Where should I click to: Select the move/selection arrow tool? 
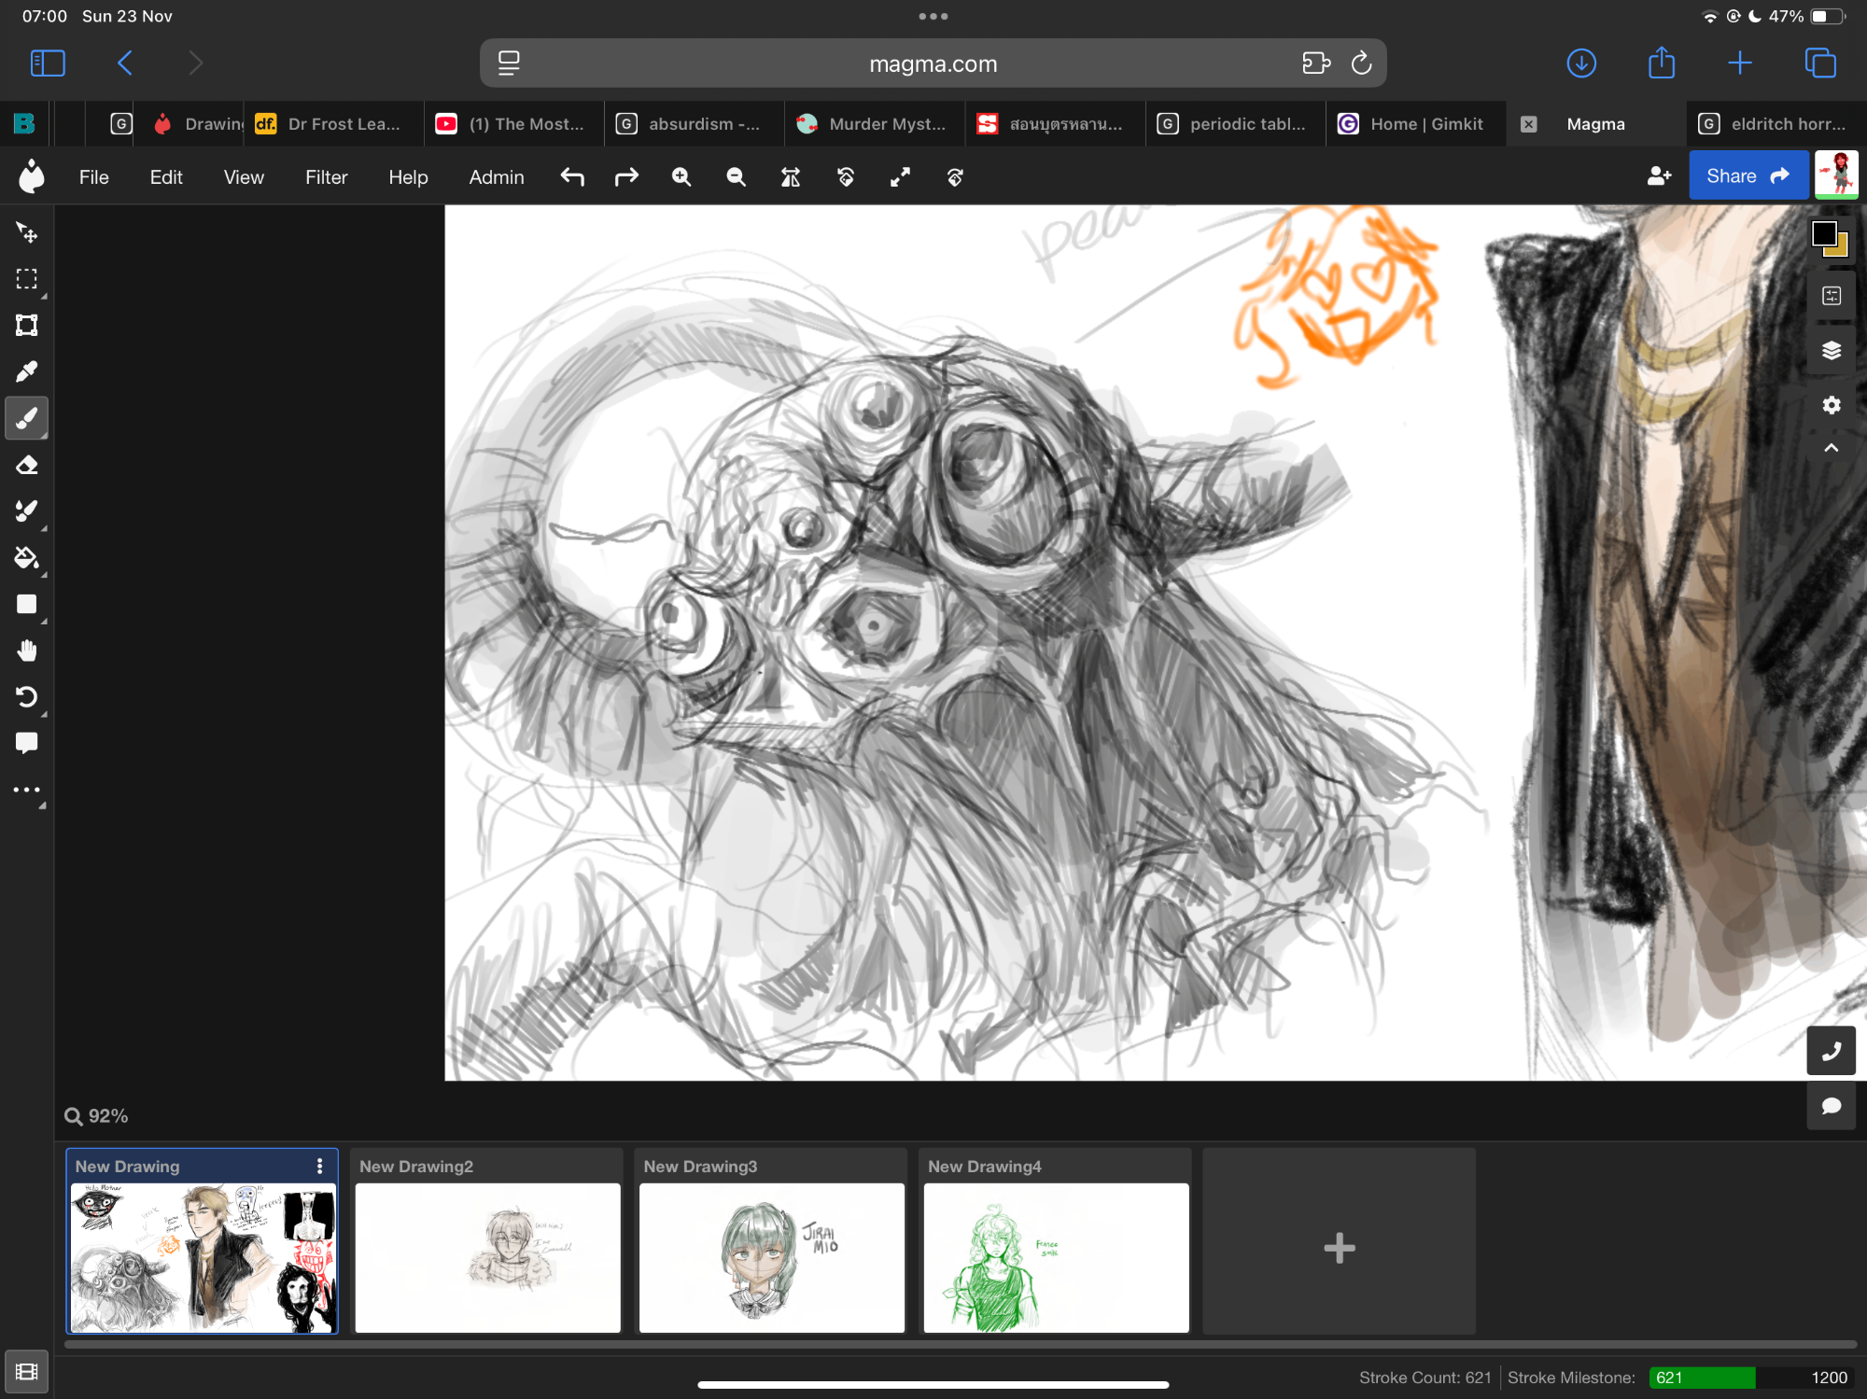(x=26, y=232)
